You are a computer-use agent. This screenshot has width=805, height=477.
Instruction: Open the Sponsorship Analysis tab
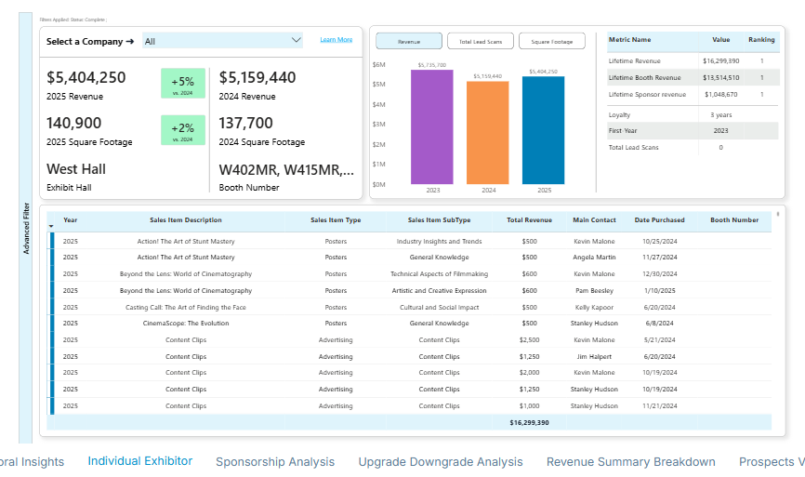(275, 462)
